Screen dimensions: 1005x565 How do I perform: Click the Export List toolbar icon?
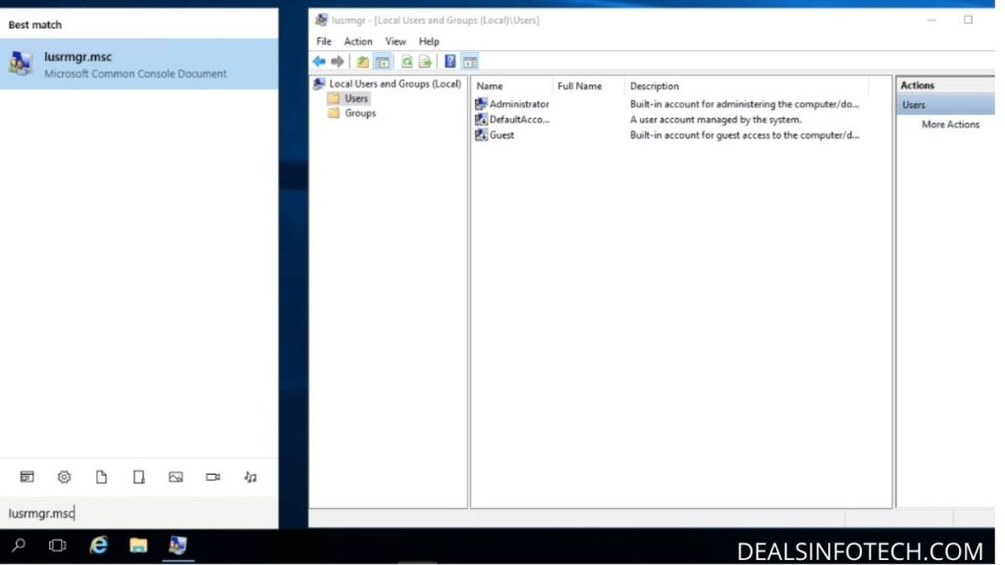pyautogui.click(x=425, y=62)
